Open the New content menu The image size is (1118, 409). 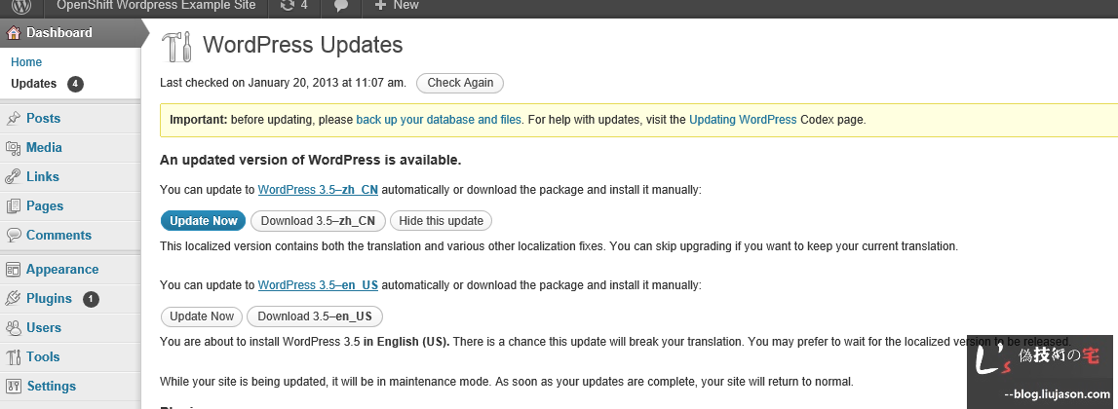[x=397, y=5]
